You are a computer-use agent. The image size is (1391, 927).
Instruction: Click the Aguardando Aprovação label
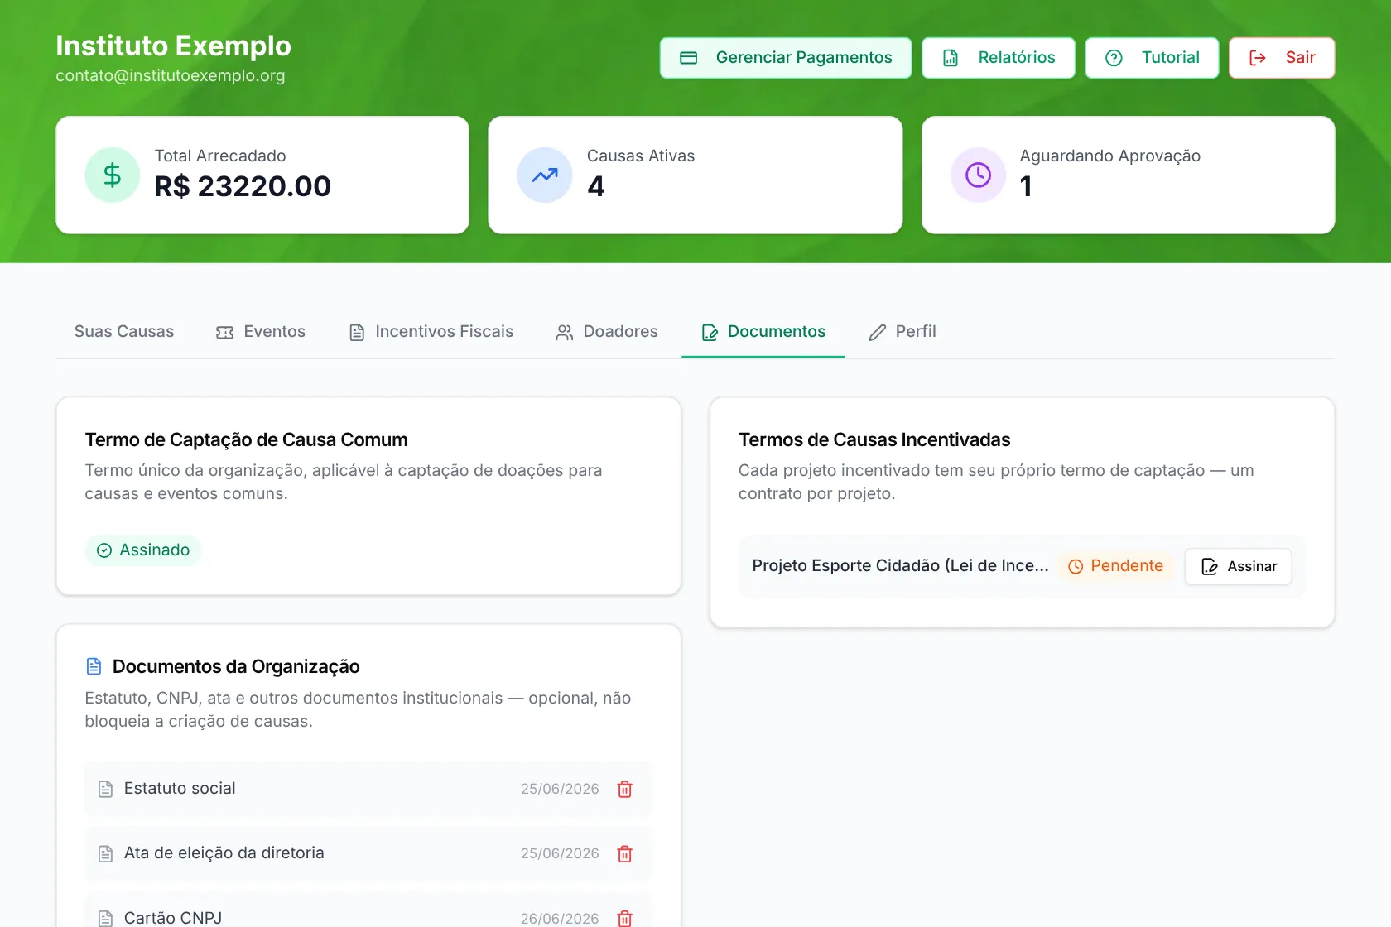(x=1110, y=156)
